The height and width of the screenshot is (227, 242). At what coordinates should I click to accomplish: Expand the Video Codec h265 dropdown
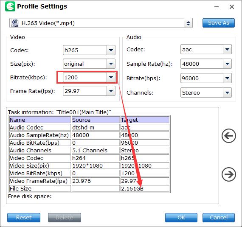111,50
